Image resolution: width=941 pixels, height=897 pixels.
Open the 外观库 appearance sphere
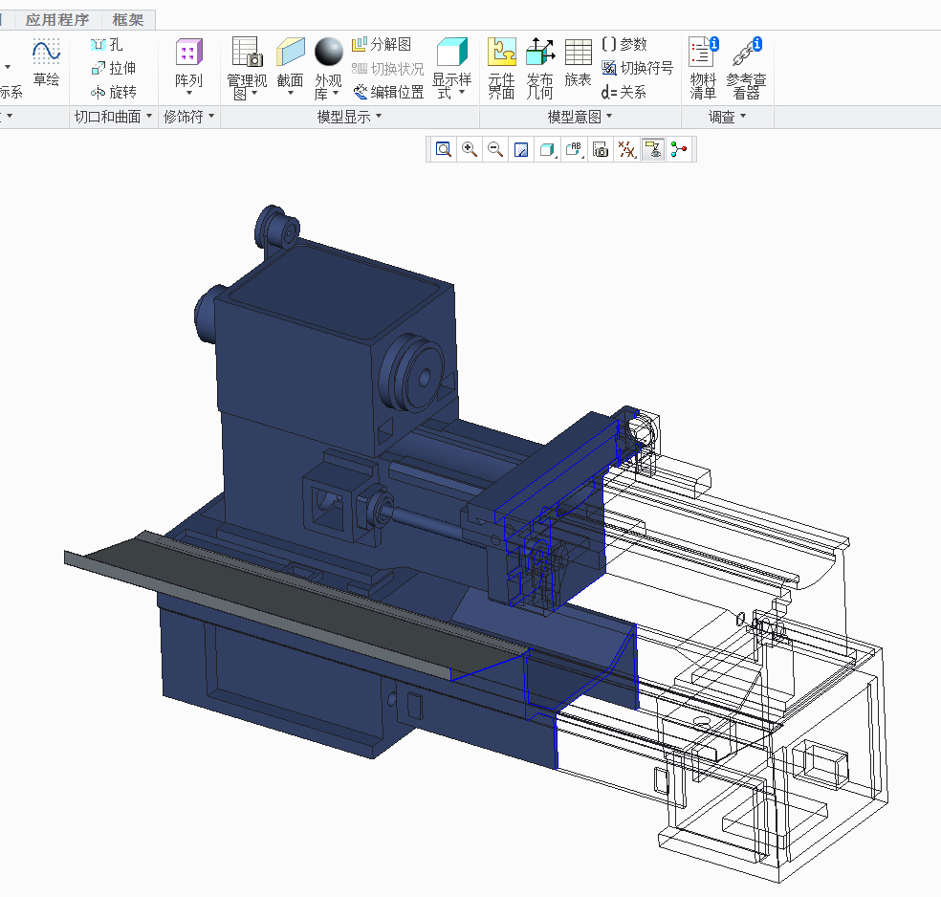pyautogui.click(x=329, y=53)
